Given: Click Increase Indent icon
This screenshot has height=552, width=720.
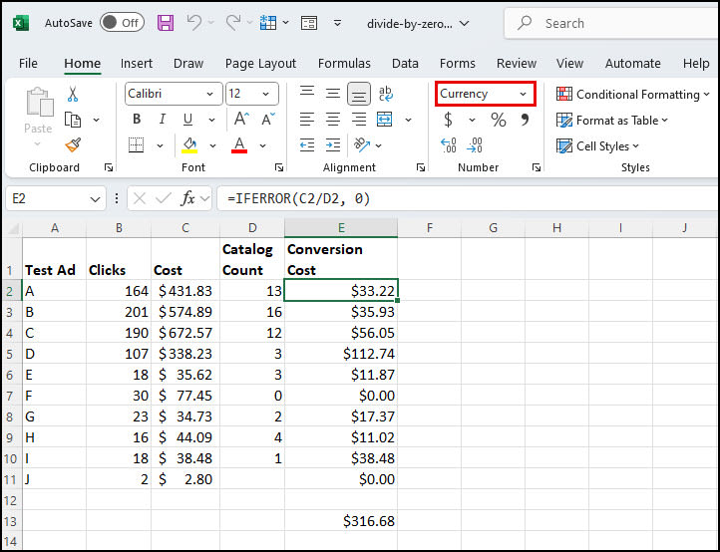Looking at the screenshot, I should coord(333,145).
